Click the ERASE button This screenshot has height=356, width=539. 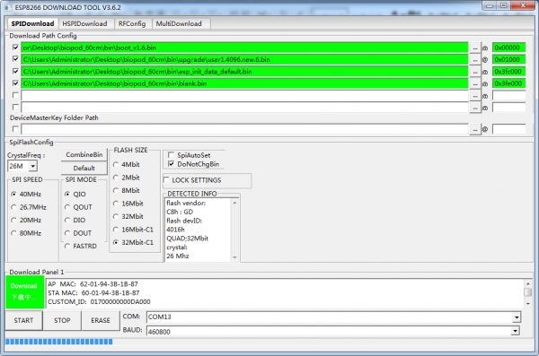click(101, 320)
